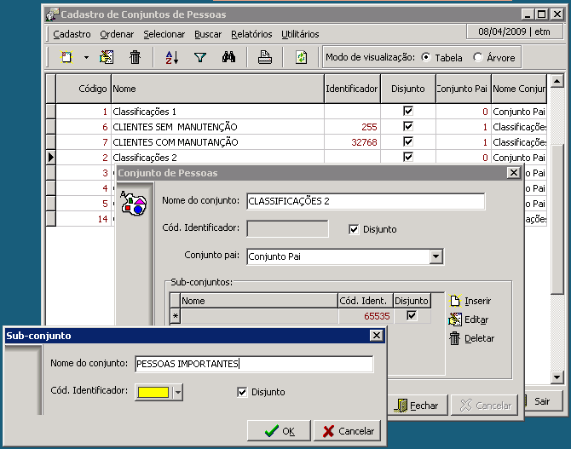Image resolution: width=571 pixels, height=449 pixels.
Task: Click the filter funnel toolbar icon
Action: click(x=200, y=57)
